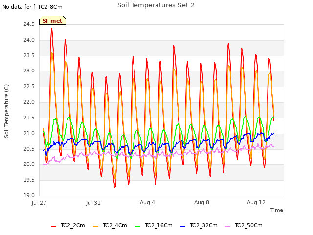This screenshot has width=313, height=235.
Task: Click the 21.0 y-axis tick label
Action: coord(29,133)
